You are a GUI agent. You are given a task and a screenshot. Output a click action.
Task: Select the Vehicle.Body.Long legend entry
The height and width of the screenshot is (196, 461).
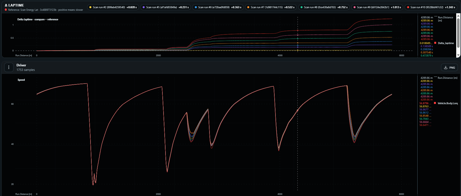(448, 103)
